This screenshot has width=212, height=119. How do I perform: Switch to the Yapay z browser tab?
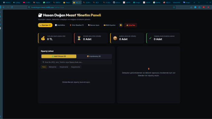[x=37, y=2]
